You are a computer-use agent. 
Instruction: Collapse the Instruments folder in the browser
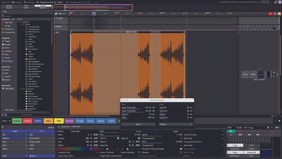[x=21, y=89]
